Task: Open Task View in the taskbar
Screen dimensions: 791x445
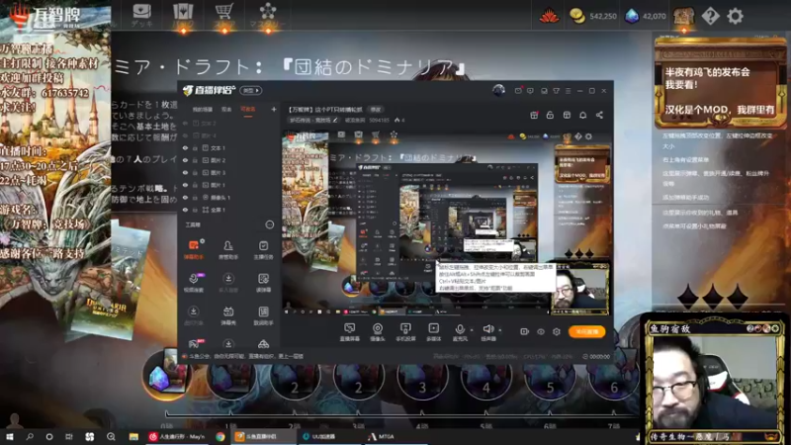Action: click(69, 437)
